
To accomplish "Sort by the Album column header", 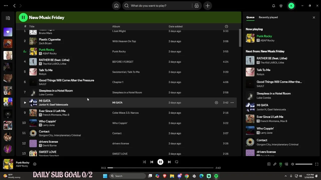I will (116, 26).
